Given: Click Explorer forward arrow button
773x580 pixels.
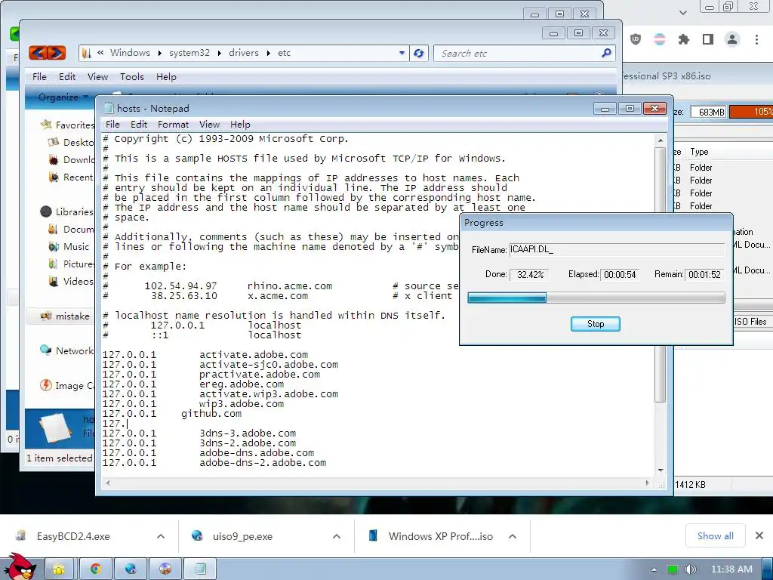Looking at the screenshot, I should point(57,52).
